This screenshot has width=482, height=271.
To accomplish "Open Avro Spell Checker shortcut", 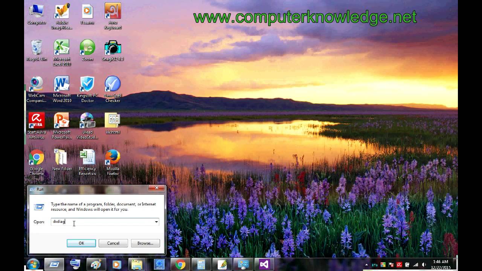I will (113, 90).
